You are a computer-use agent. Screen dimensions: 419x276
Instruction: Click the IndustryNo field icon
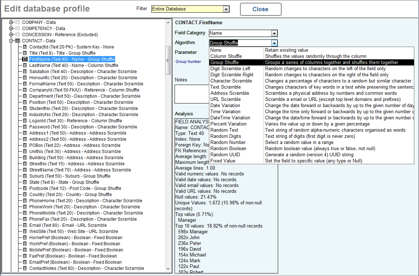click(x=25, y=115)
